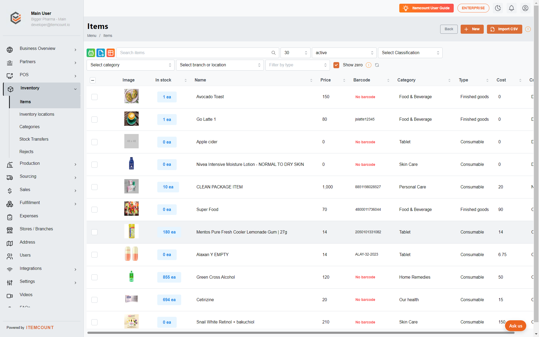Check the Avocado Toast row checkbox
The width and height of the screenshot is (539, 337).
pyautogui.click(x=94, y=97)
